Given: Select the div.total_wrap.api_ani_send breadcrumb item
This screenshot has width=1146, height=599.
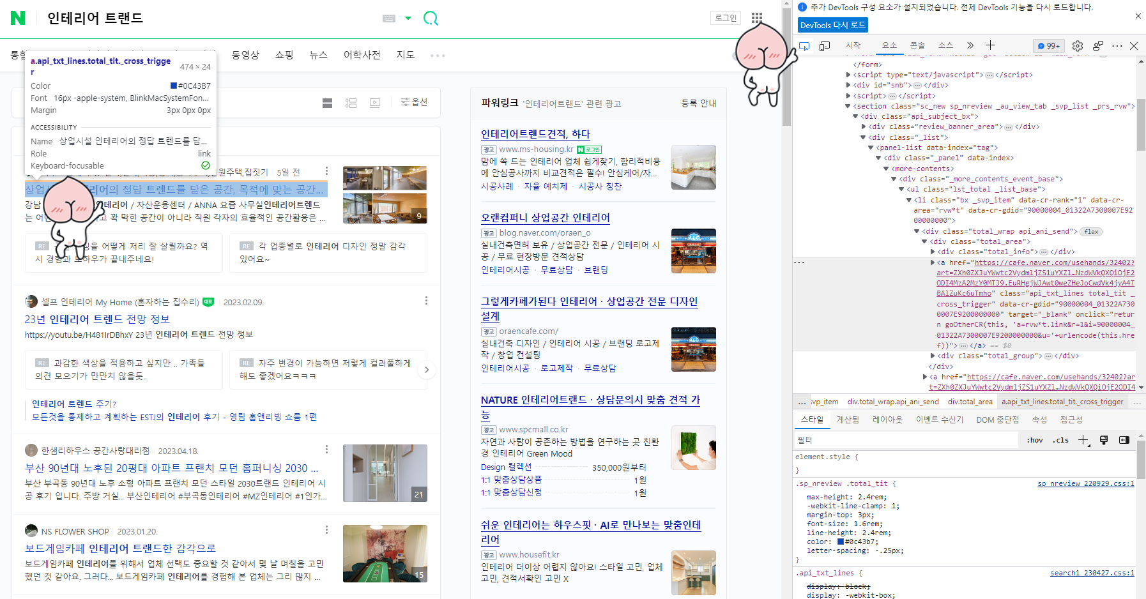Looking at the screenshot, I should click(x=893, y=402).
